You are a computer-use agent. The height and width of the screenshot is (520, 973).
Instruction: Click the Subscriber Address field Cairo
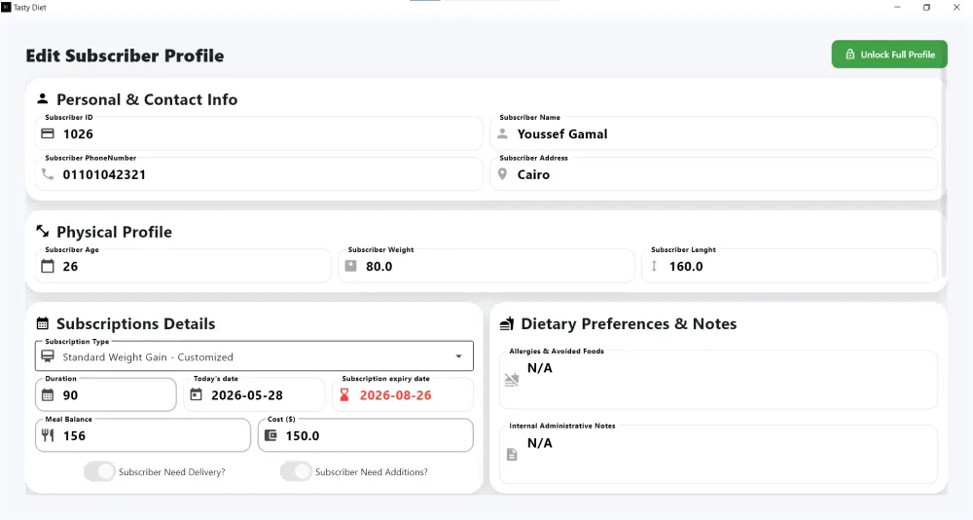(x=713, y=174)
